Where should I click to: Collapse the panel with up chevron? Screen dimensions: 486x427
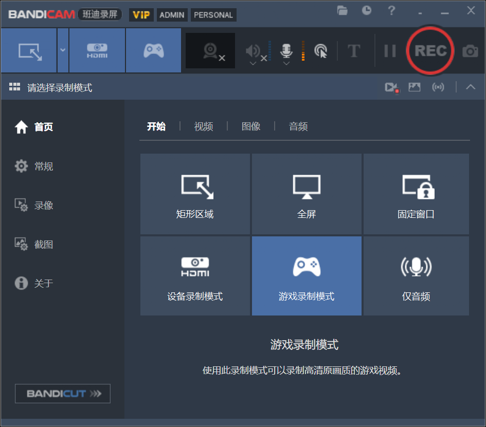[471, 87]
